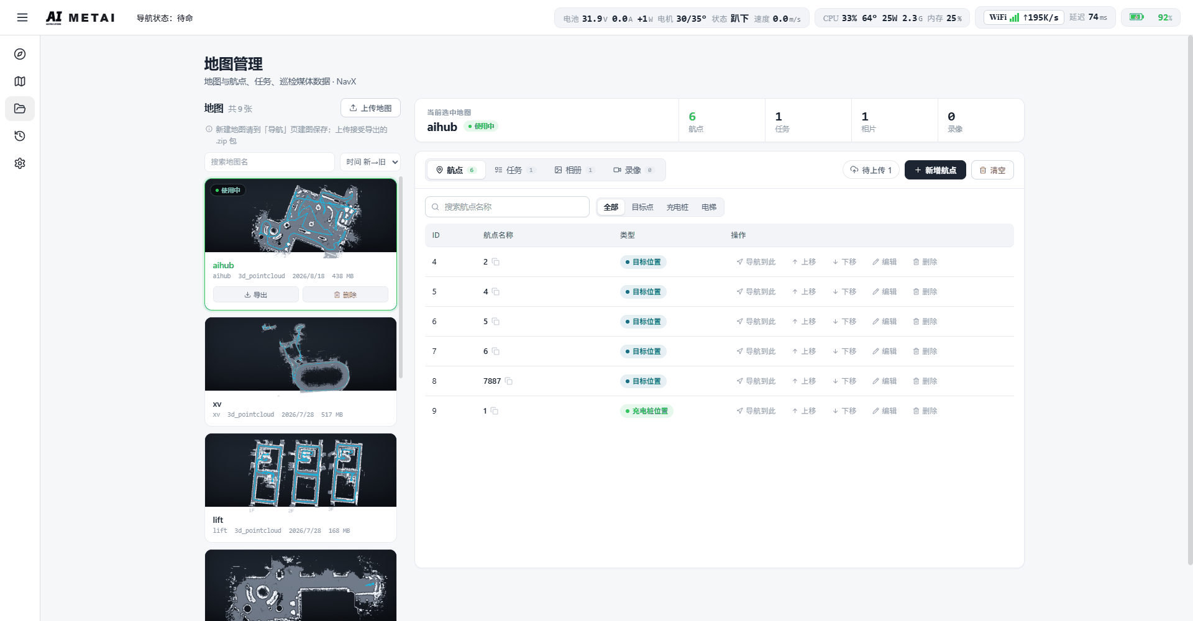This screenshot has height=621, width=1193.
Task: Click the 0 录像 statistic
Action: coord(980,120)
